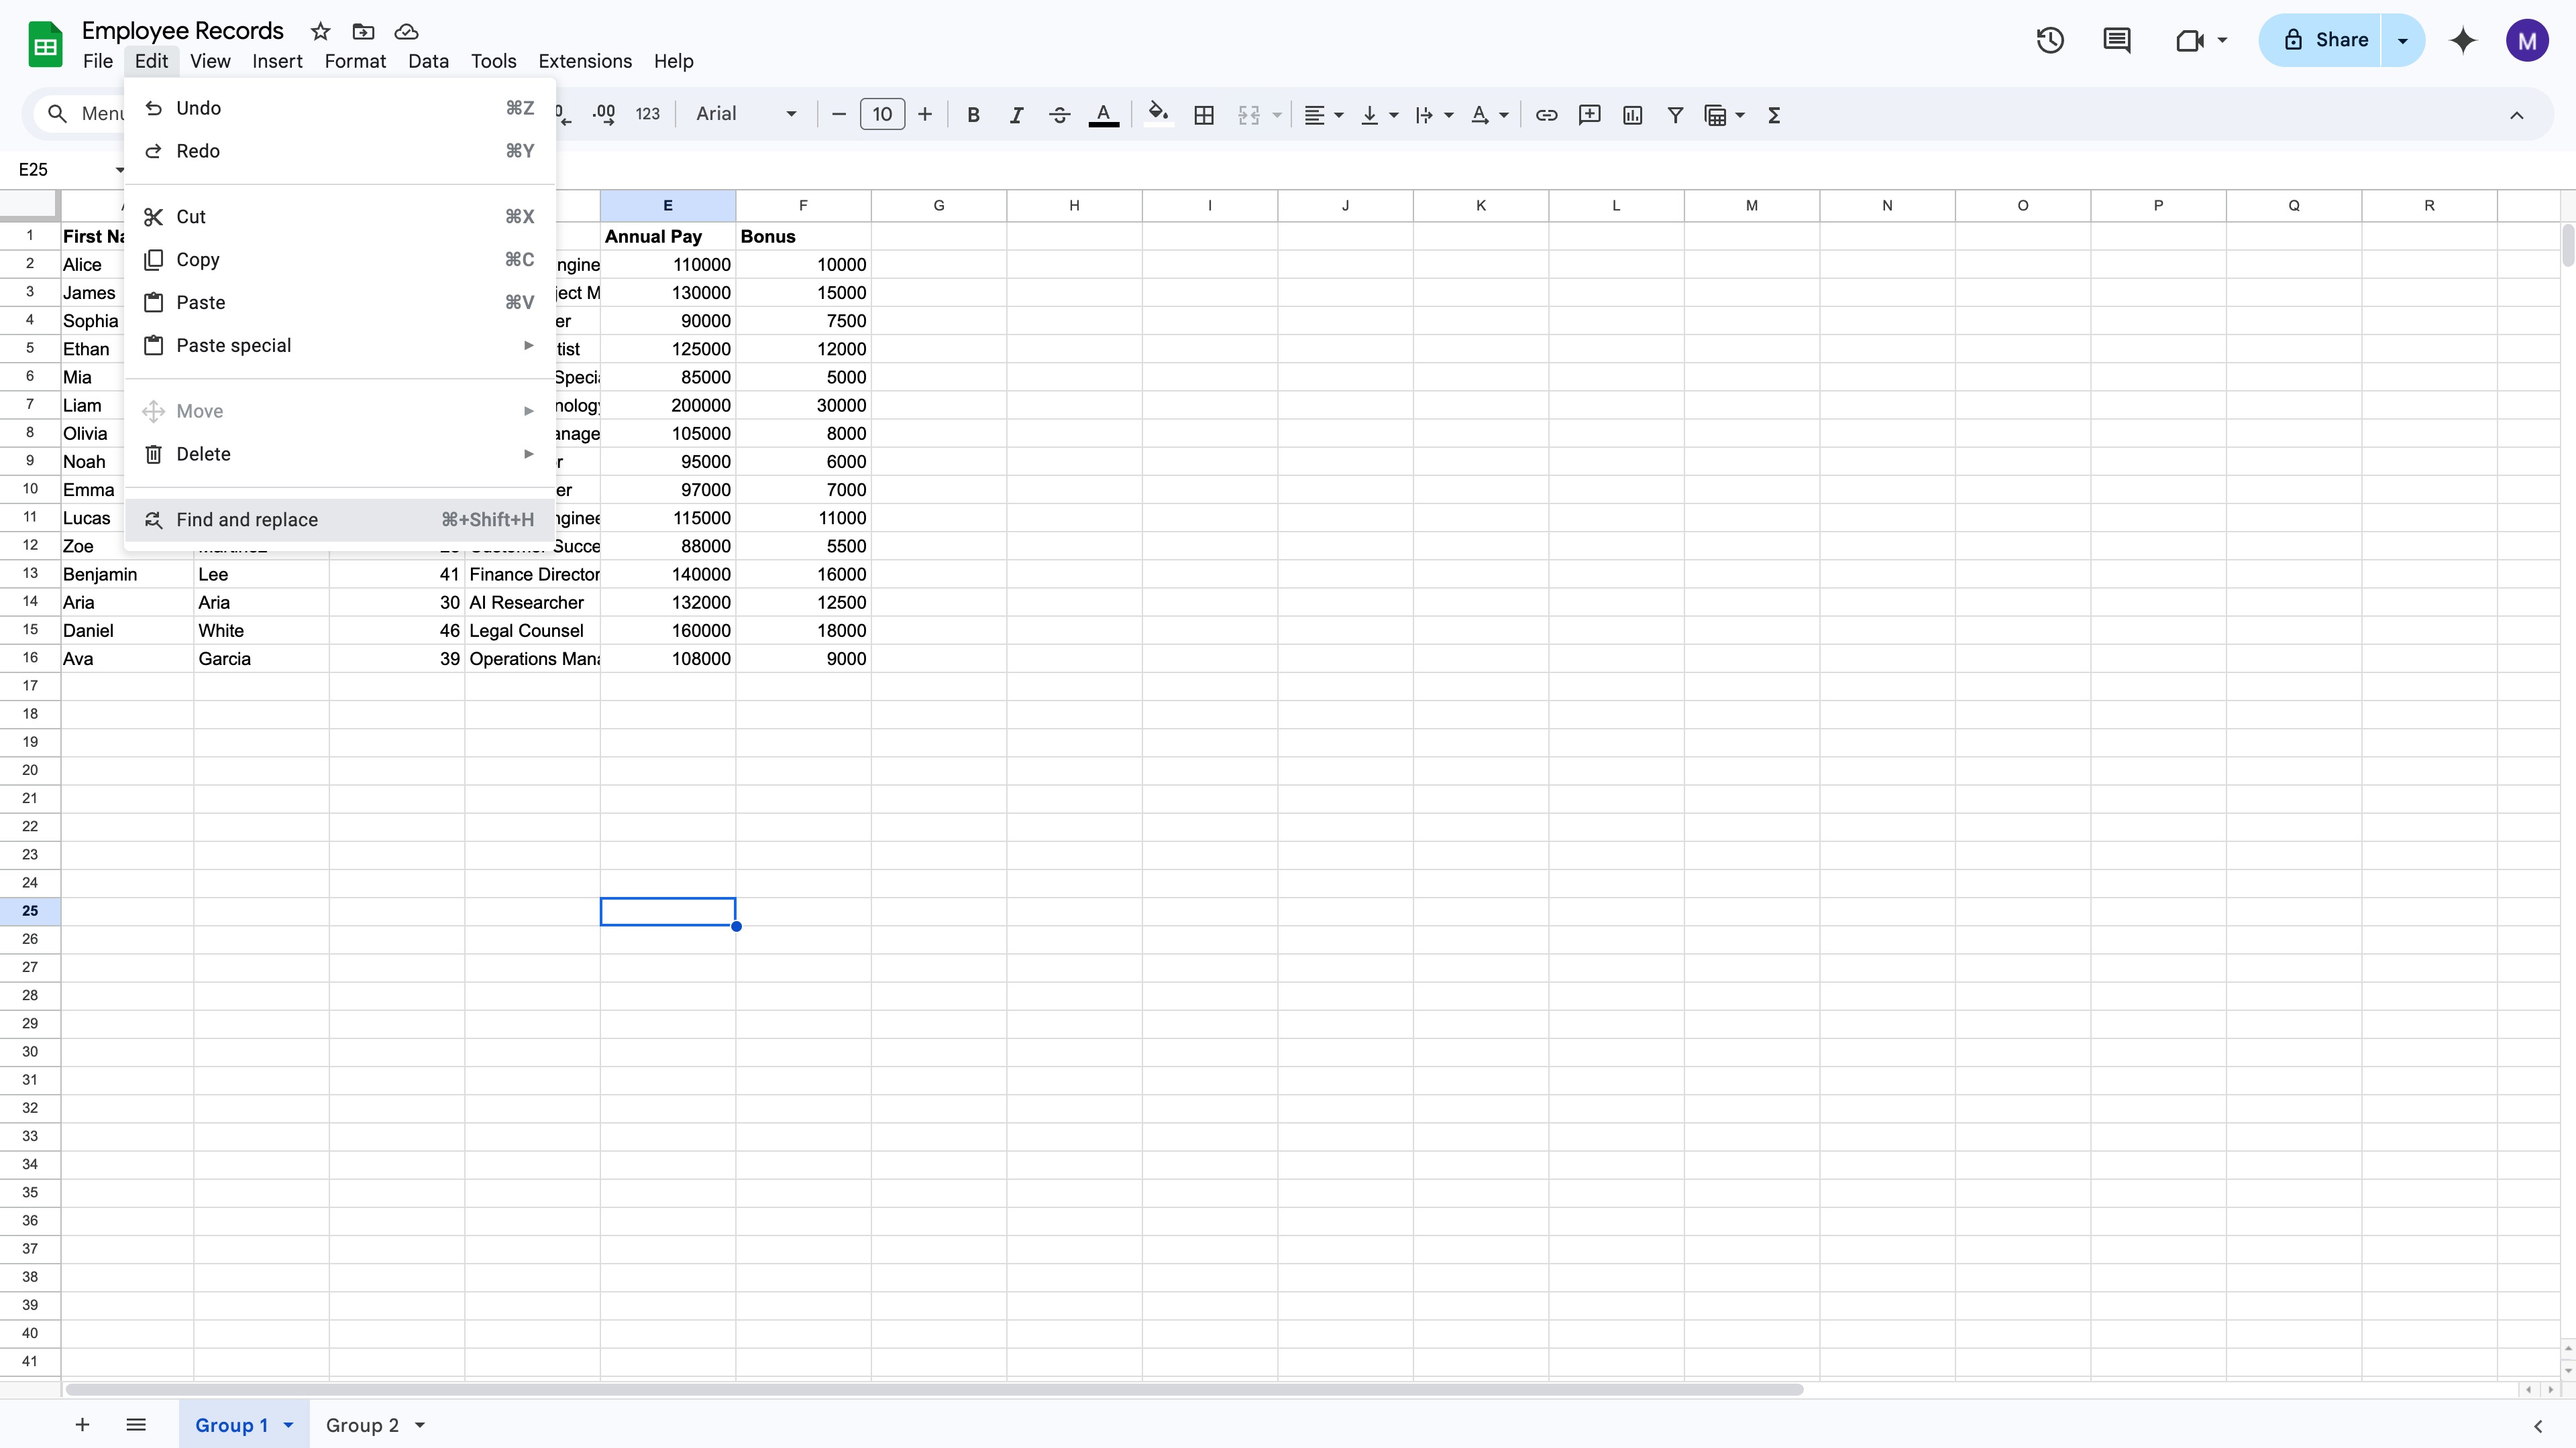Screen dimensions: 2576x1448
Task: Click the insert chart icon
Action: click(x=1632, y=115)
